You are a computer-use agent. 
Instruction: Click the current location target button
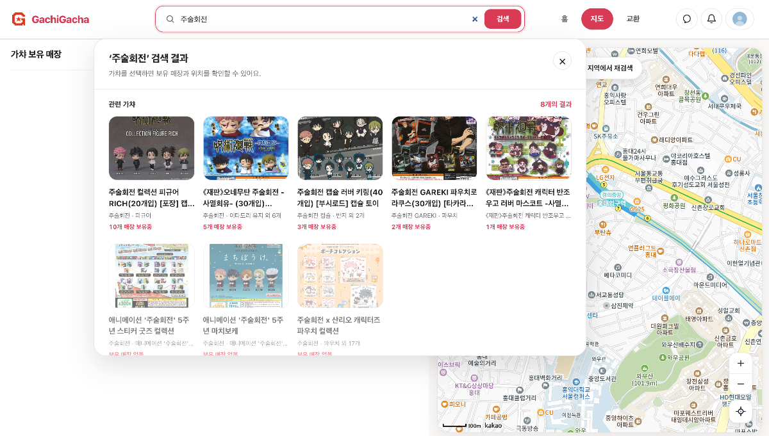click(741, 411)
